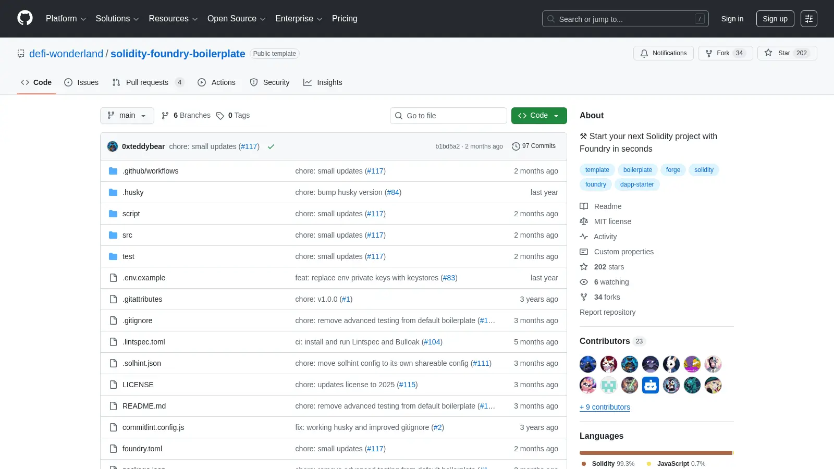Star the repository with Star button

tap(787, 53)
